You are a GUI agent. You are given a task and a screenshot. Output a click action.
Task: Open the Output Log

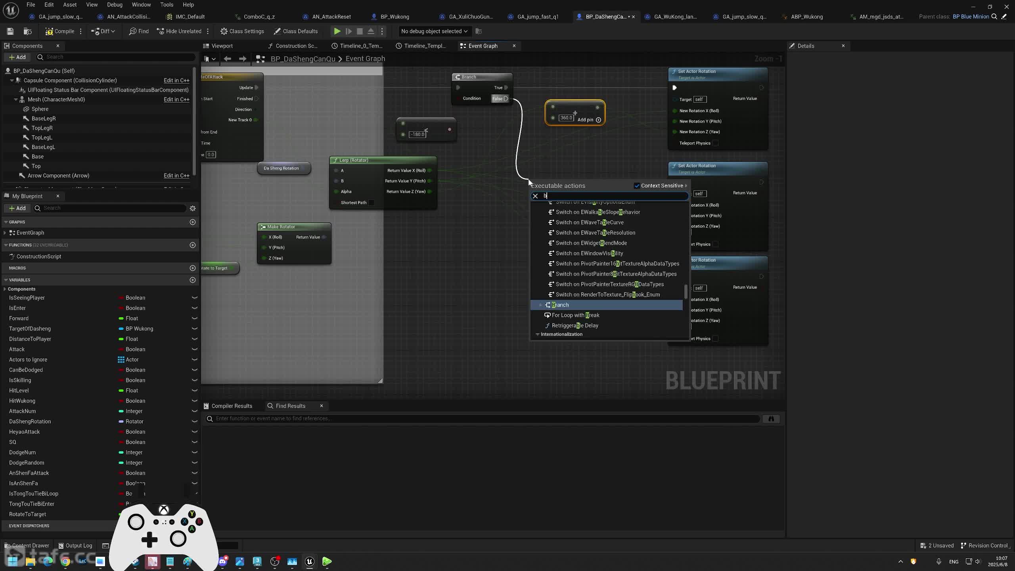[75, 546]
